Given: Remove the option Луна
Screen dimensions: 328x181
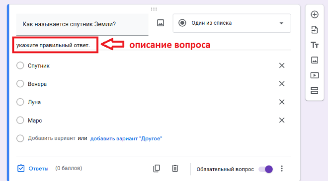Looking at the screenshot, I should [282, 102].
